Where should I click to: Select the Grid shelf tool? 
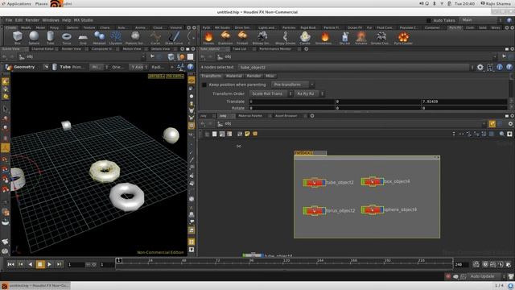83,38
